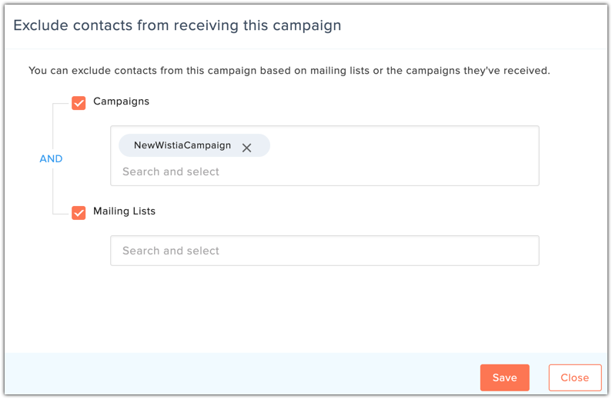Click the light blue footer bar left of Save

coord(242,374)
